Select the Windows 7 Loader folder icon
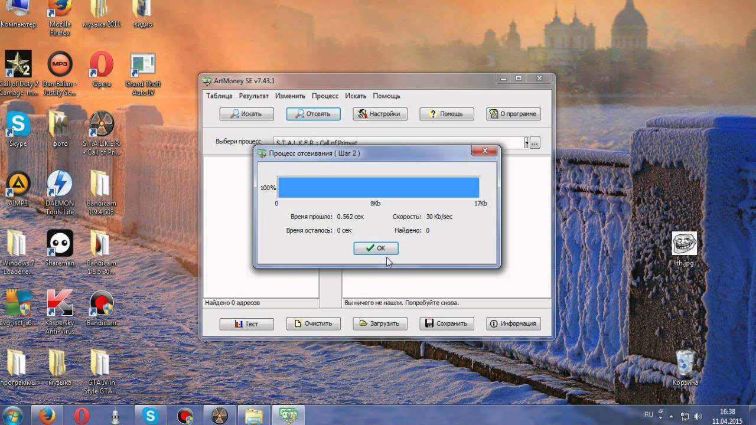This screenshot has height=425, width=756. [x=18, y=253]
